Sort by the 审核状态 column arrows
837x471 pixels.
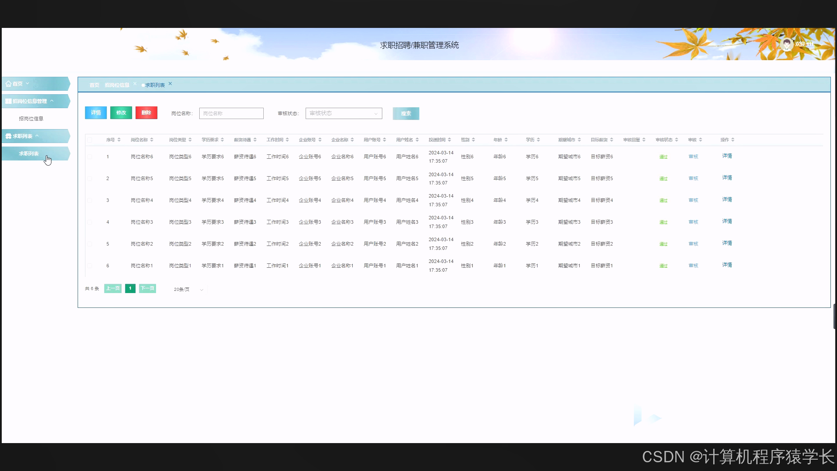[x=677, y=140]
